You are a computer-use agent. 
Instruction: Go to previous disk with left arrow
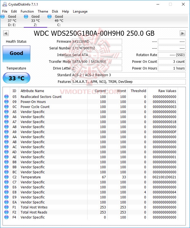point(6,33)
